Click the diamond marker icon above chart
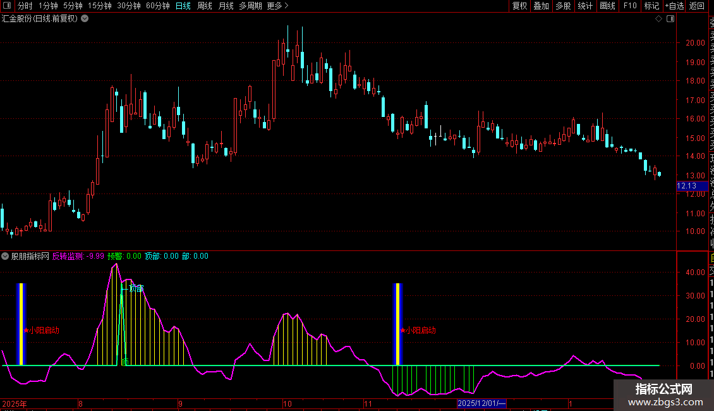The width and height of the screenshot is (714, 411). click(x=659, y=19)
